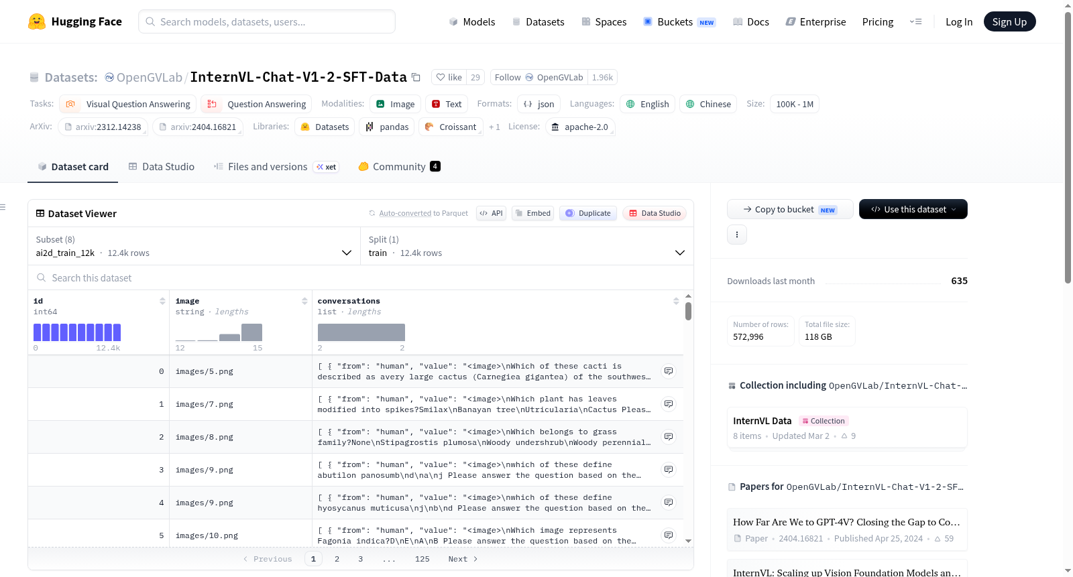Screen dimensions: 1073x577
Task: Expand the Subset ai2d_train_12k dropdown
Action: pyautogui.click(x=194, y=246)
